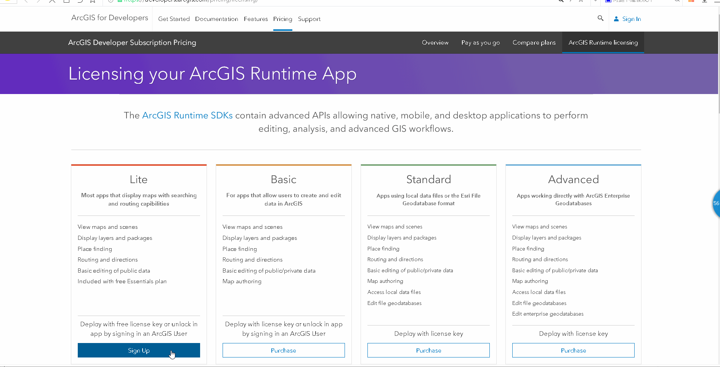
Task: Switch to the Compare plans tab
Action: [534, 42]
